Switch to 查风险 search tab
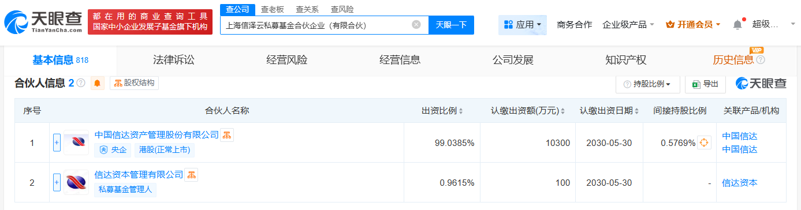The width and height of the screenshot is (801, 210). [x=342, y=9]
